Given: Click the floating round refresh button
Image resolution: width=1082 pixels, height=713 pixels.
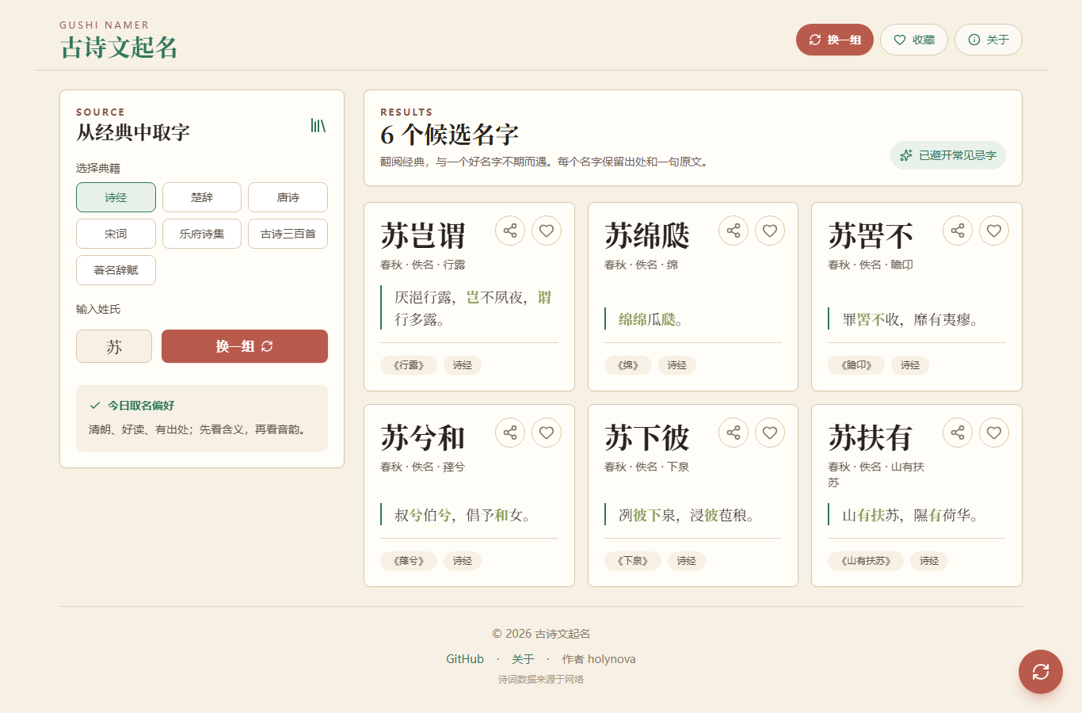Looking at the screenshot, I should coord(1041,672).
